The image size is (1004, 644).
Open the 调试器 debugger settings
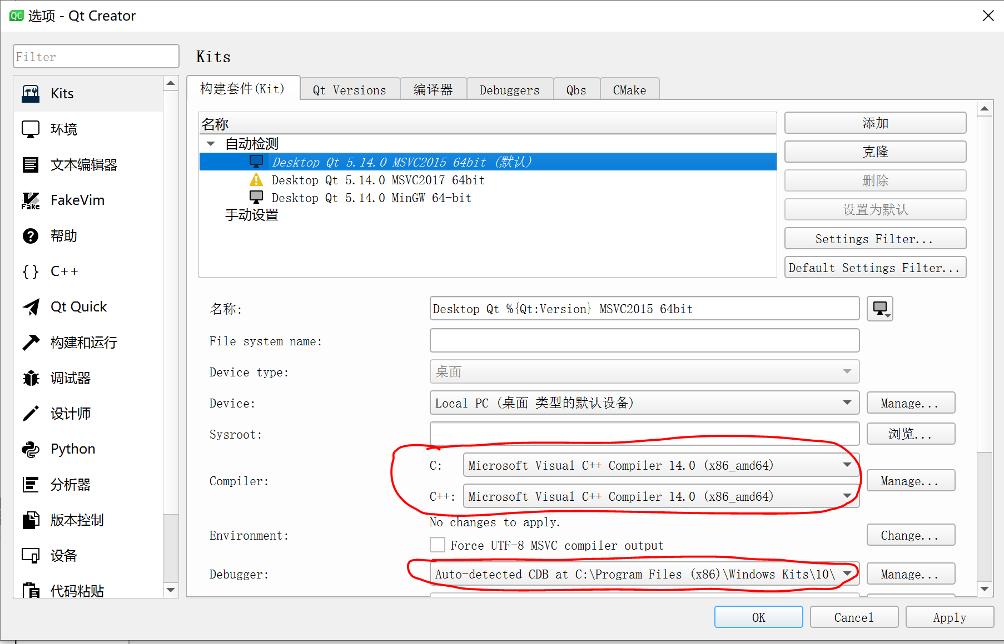click(70, 378)
